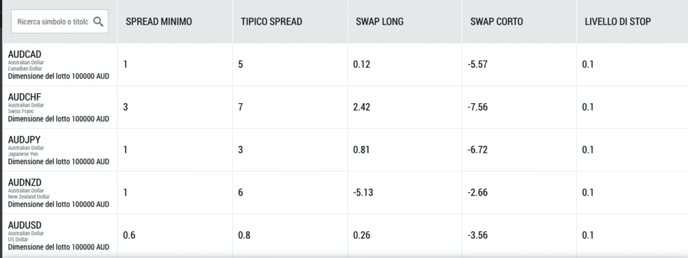
Task: Select the AUDJPY symbol entry
Action: 24,140
